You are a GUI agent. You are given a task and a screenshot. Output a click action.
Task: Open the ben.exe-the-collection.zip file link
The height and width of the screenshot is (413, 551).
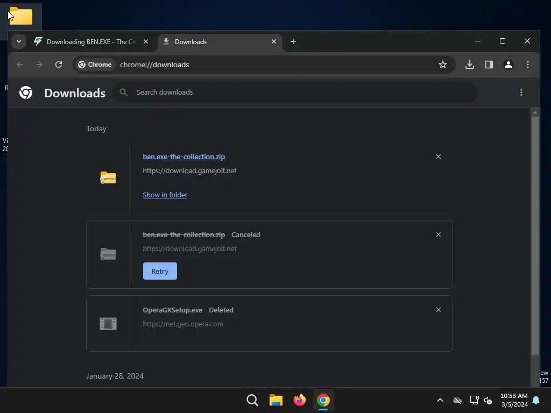pyautogui.click(x=184, y=157)
